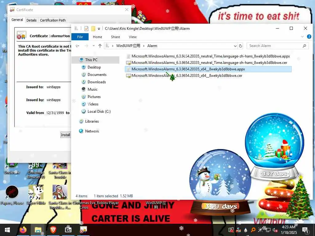This screenshot has width=315, height=236.
Task: Select Documents in the navigation pane
Action: tap(97, 75)
